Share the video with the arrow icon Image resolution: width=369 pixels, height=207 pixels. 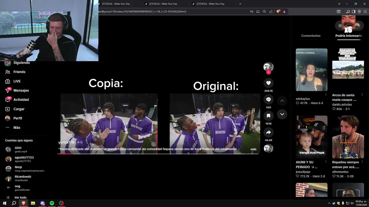click(x=268, y=133)
